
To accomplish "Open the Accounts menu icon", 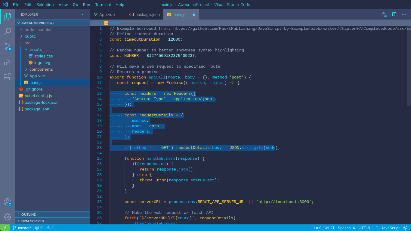I will 8,202.
